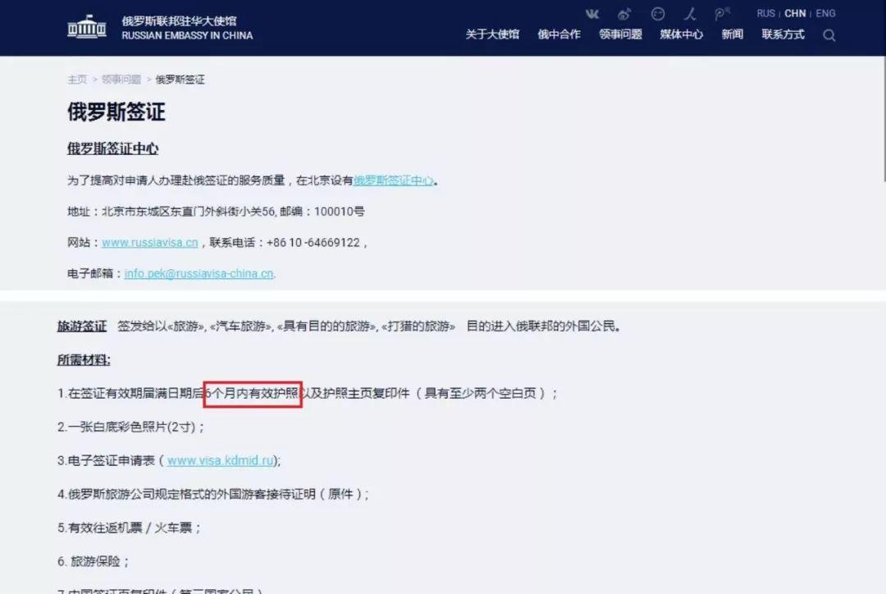Click the Chinese title 俄罗斯联邦驻华大使馆
This screenshot has width=886, height=594.
tap(179, 21)
